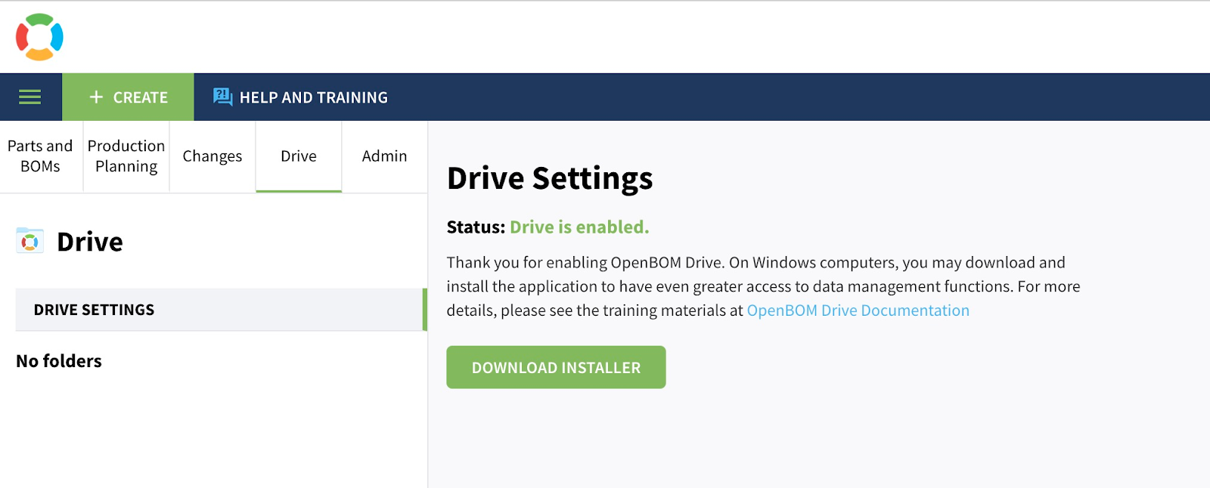
Task: Open the OpenBOM Drive Documentation link
Action: [x=858, y=310]
